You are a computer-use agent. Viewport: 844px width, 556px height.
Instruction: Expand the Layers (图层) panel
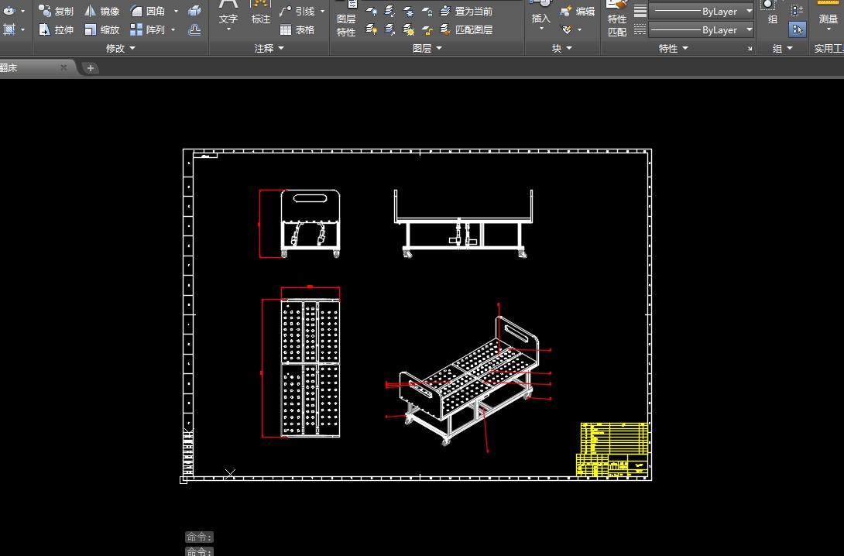coord(427,49)
